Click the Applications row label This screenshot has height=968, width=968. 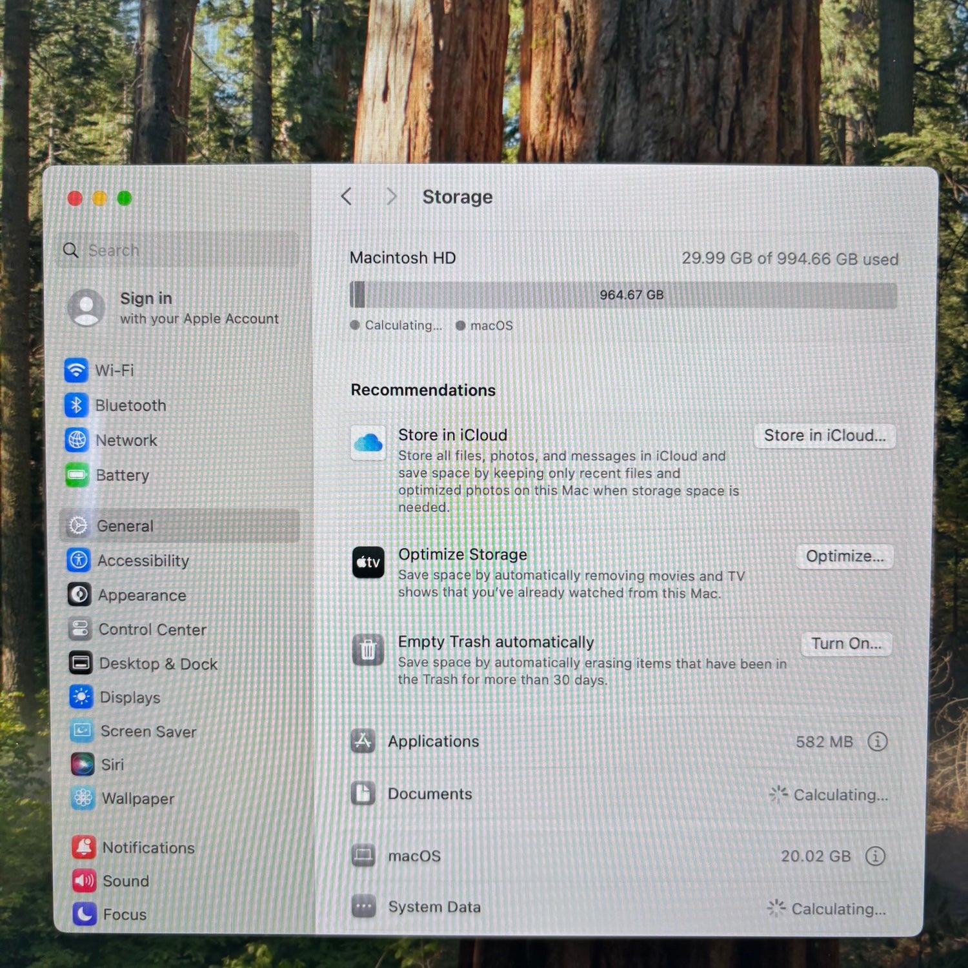(434, 741)
